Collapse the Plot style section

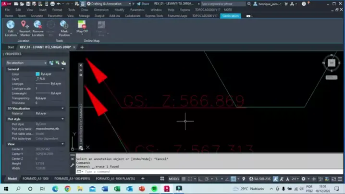pyautogui.click(x=62, y=119)
